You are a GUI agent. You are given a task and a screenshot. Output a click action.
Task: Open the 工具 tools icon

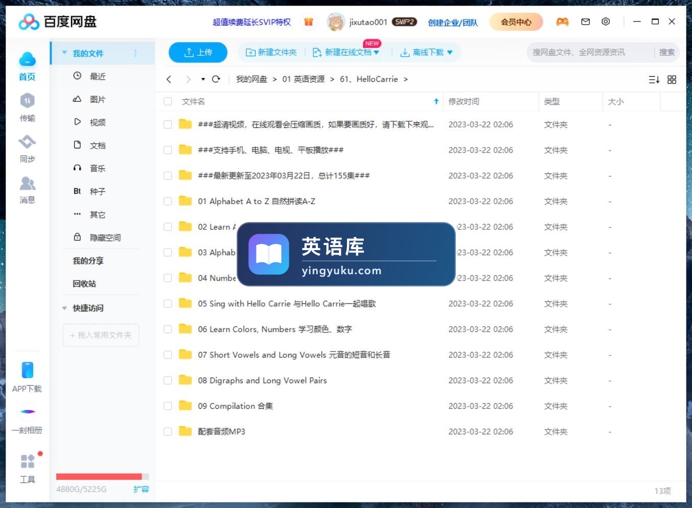[x=27, y=461]
